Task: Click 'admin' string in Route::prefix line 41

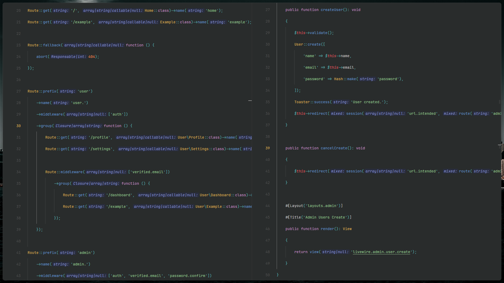Action: 85,253
